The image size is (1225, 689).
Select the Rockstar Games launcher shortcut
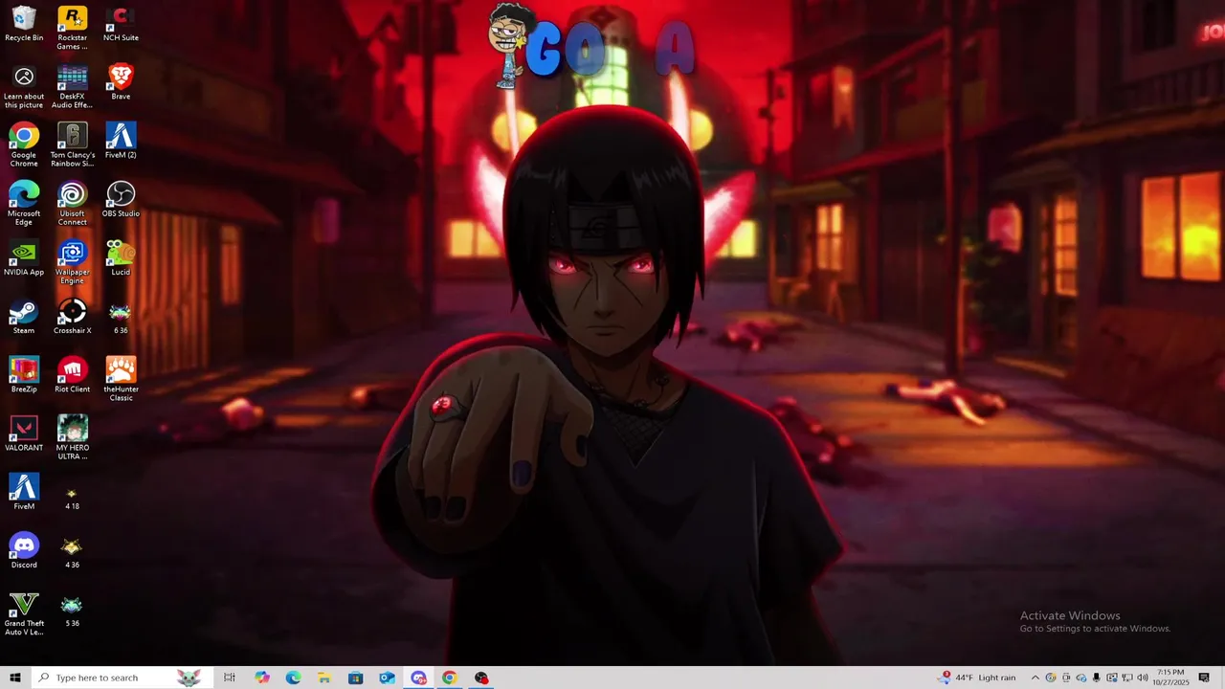[x=72, y=29]
